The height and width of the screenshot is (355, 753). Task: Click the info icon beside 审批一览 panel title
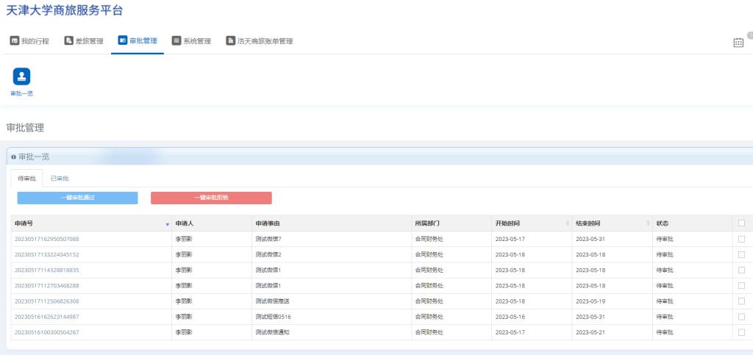(13, 157)
